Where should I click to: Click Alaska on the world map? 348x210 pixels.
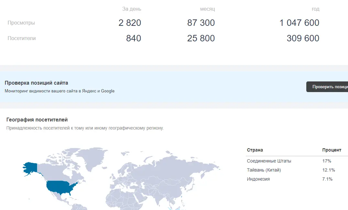point(31,167)
